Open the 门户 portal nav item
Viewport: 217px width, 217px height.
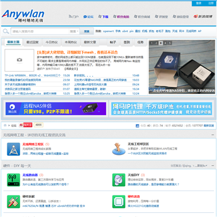[74, 17]
